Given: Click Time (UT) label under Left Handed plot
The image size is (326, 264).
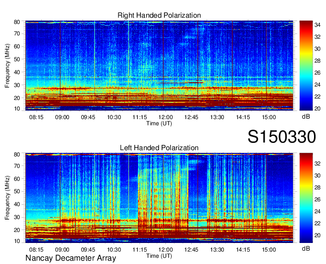Looking at the screenshot, I should [159, 256].
